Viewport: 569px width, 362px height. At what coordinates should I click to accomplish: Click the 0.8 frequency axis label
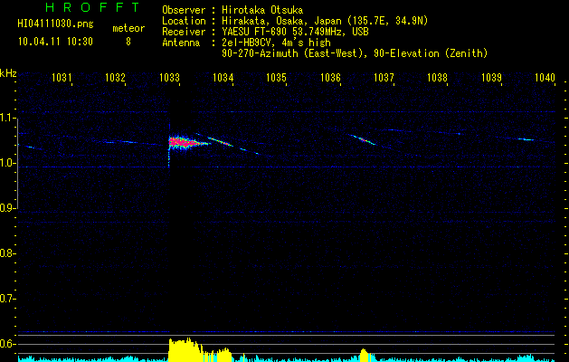point(7,253)
